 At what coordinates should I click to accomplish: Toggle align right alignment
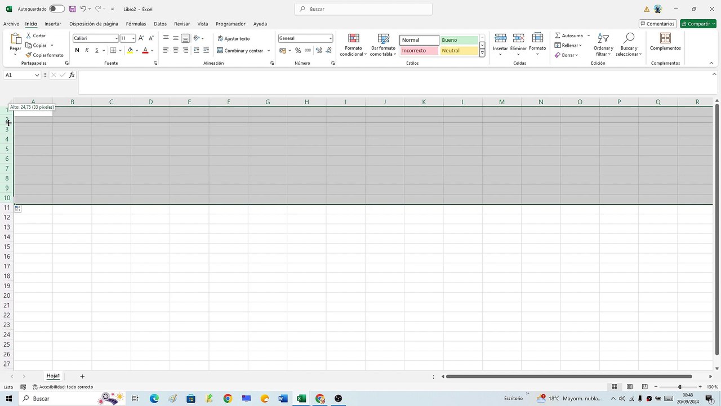pos(185,50)
